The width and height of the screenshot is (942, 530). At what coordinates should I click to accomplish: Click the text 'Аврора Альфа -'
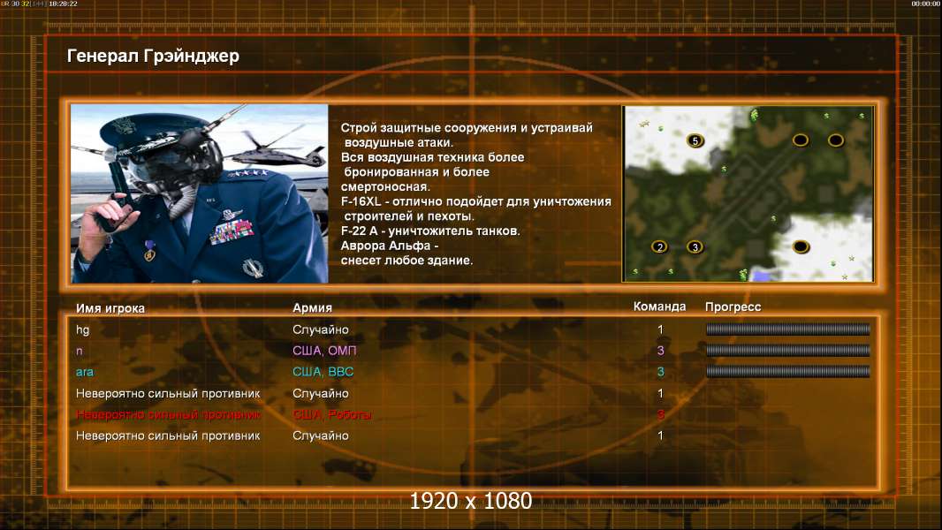point(390,246)
